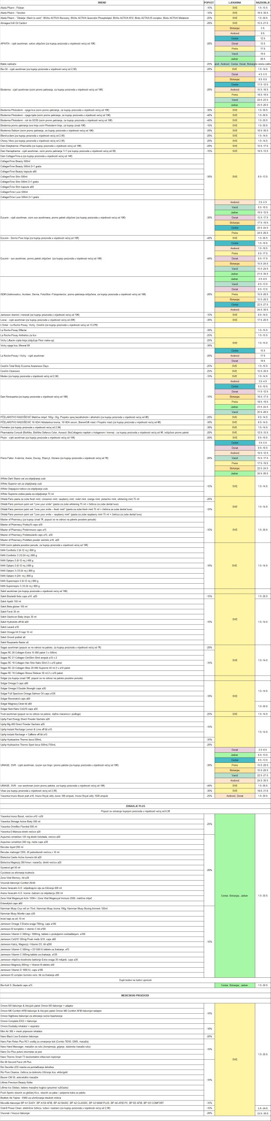
Task: Select the Dani Novexperta row text
Action: pyautogui.click(x=35, y=397)
